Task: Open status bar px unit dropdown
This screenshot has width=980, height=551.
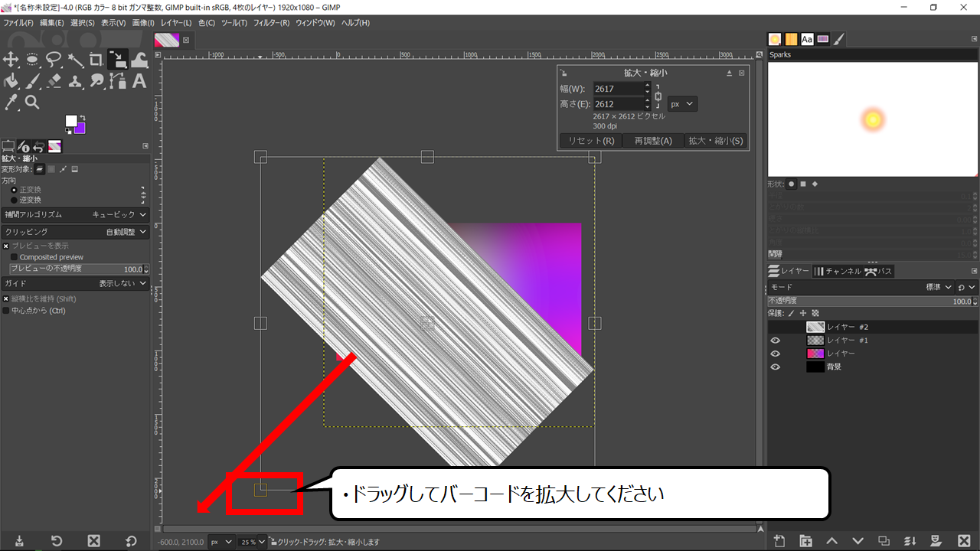Action: (x=221, y=542)
